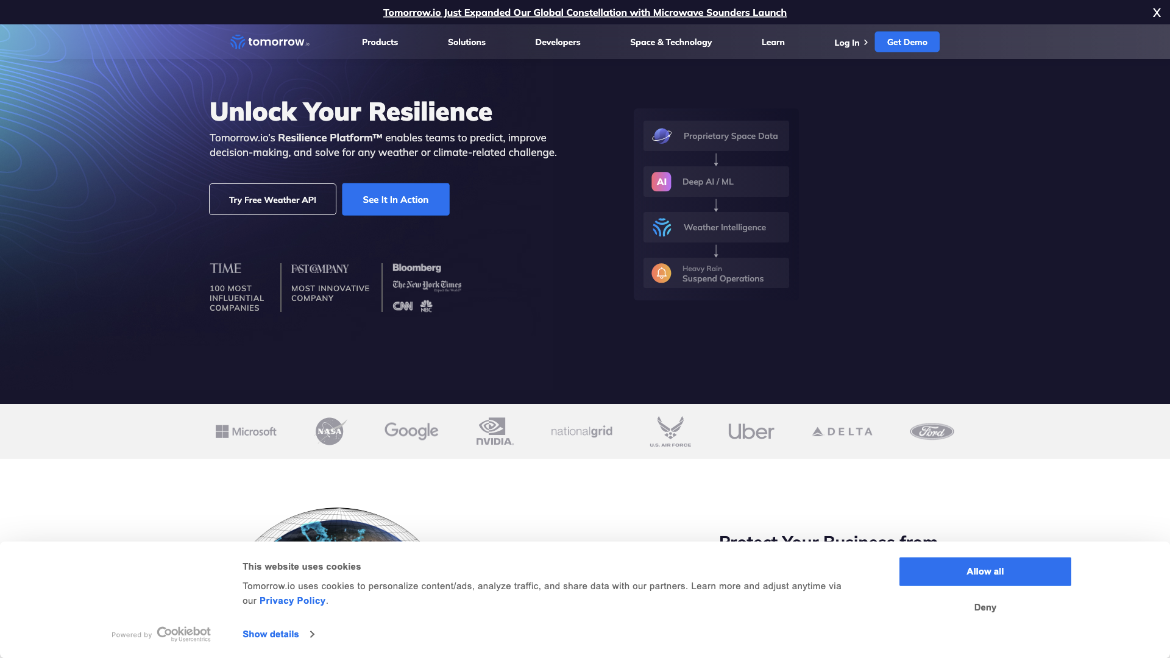Click the Developers menu tab
Viewport: 1170px width, 658px height.
[x=558, y=42]
